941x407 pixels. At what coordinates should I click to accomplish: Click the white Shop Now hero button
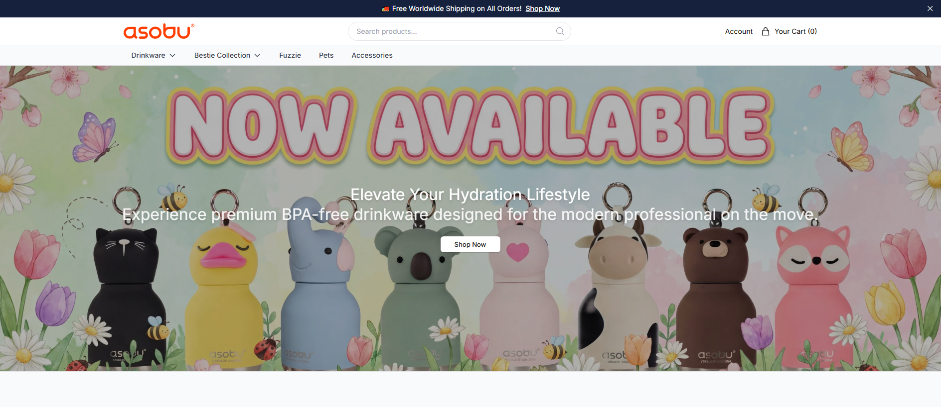[x=470, y=244]
